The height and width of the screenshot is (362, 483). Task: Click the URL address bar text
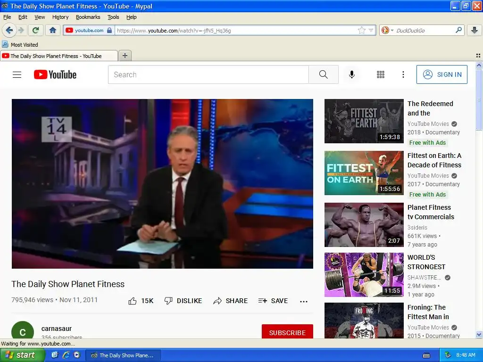(x=174, y=31)
